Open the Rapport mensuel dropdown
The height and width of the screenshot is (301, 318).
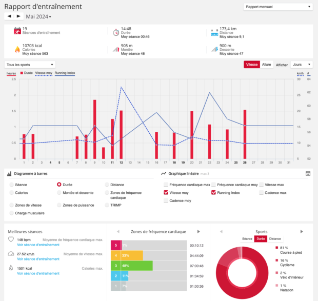278,7
